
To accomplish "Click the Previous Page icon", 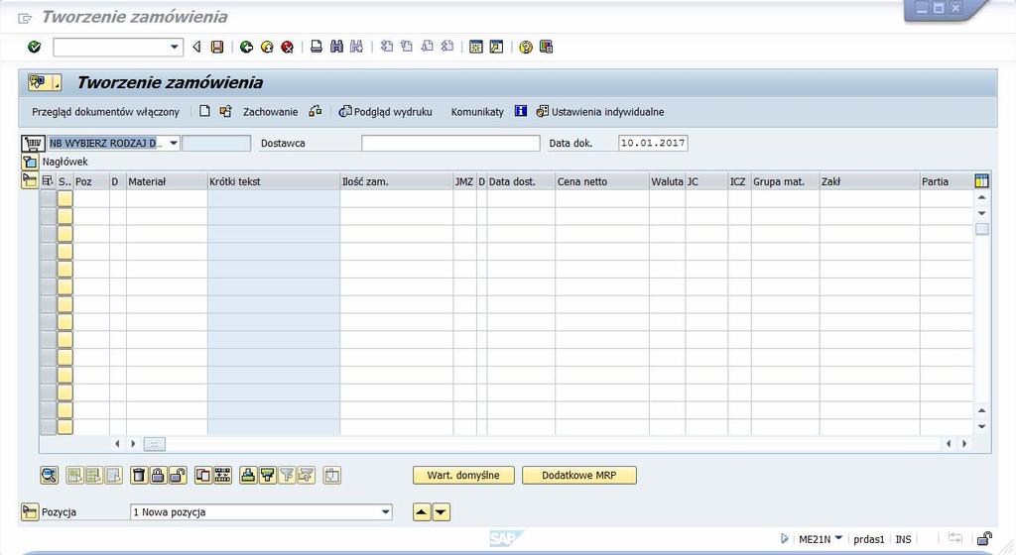I will 407,47.
